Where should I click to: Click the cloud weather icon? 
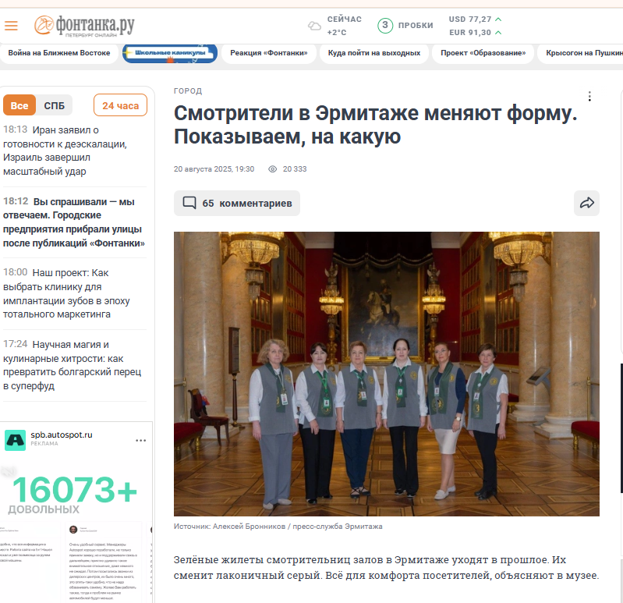pos(314,27)
